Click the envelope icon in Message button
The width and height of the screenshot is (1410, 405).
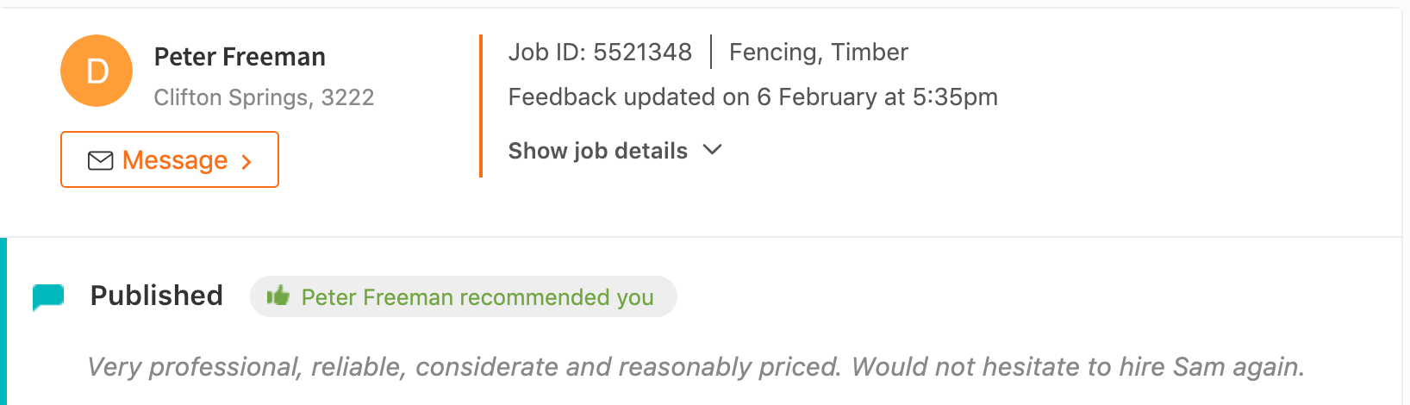click(x=101, y=161)
